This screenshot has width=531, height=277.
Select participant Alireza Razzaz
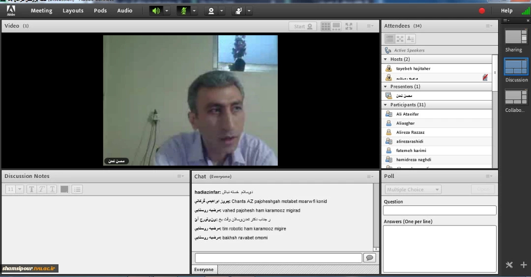tap(437, 132)
